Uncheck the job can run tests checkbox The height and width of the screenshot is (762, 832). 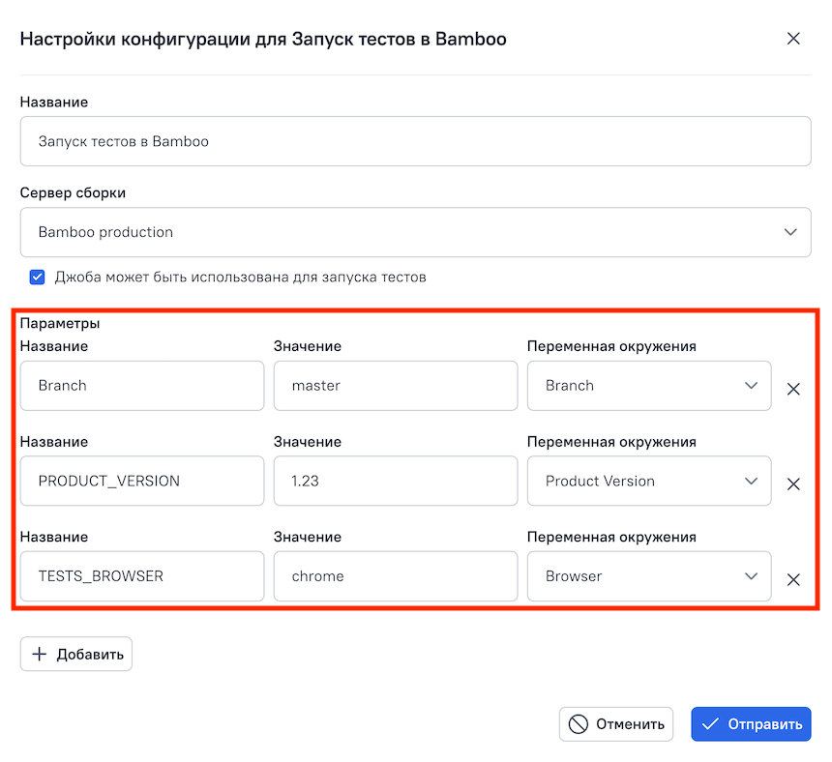point(38,278)
